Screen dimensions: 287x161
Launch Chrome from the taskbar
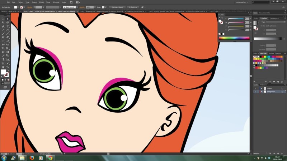pyautogui.click(x=50, y=157)
